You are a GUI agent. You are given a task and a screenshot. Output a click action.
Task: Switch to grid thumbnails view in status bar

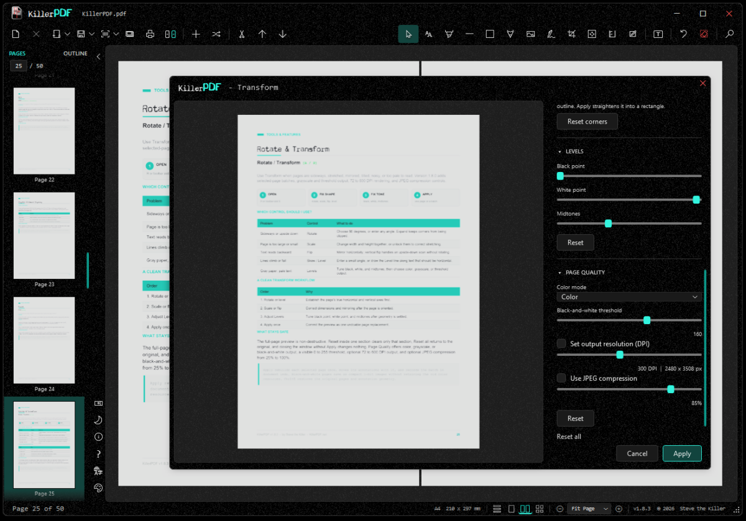tap(540, 509)
